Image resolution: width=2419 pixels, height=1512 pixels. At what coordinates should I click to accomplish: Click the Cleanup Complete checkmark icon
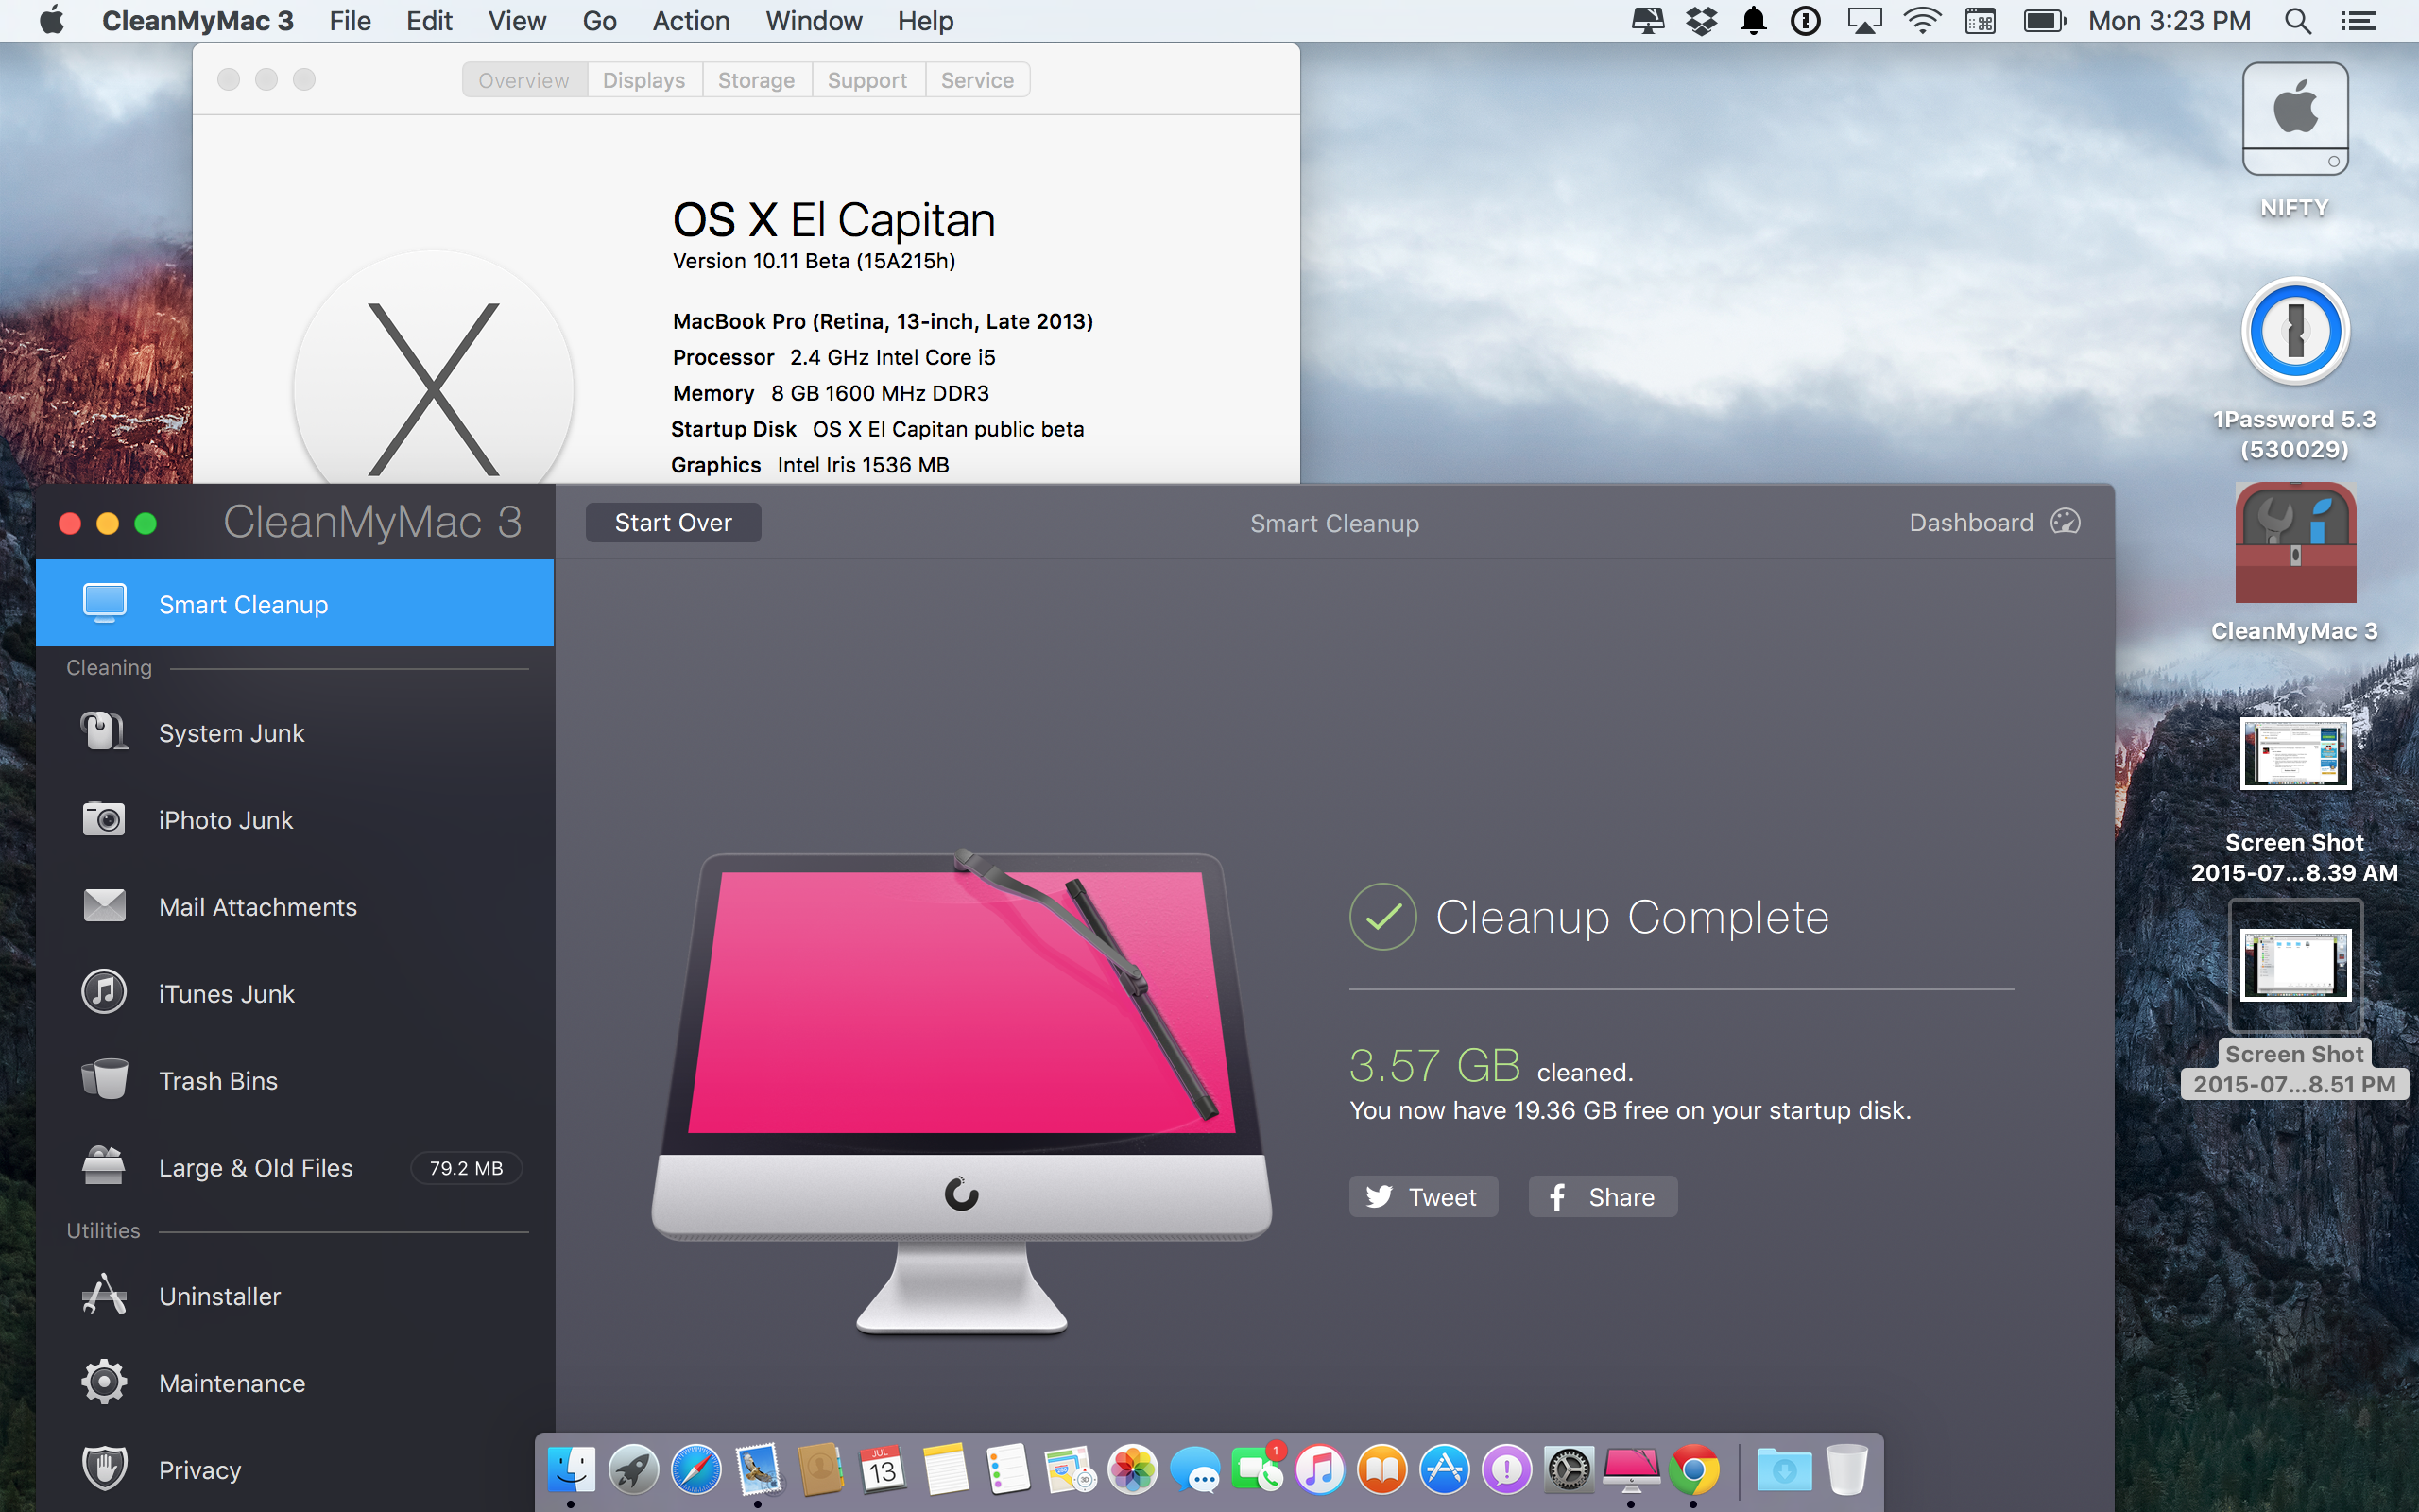(1382, 917)
